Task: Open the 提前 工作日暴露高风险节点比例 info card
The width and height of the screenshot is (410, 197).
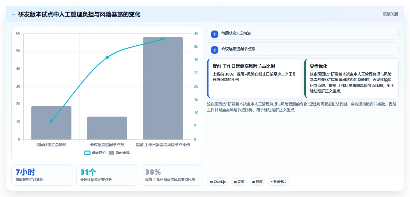Action: [x=254, y=78]
